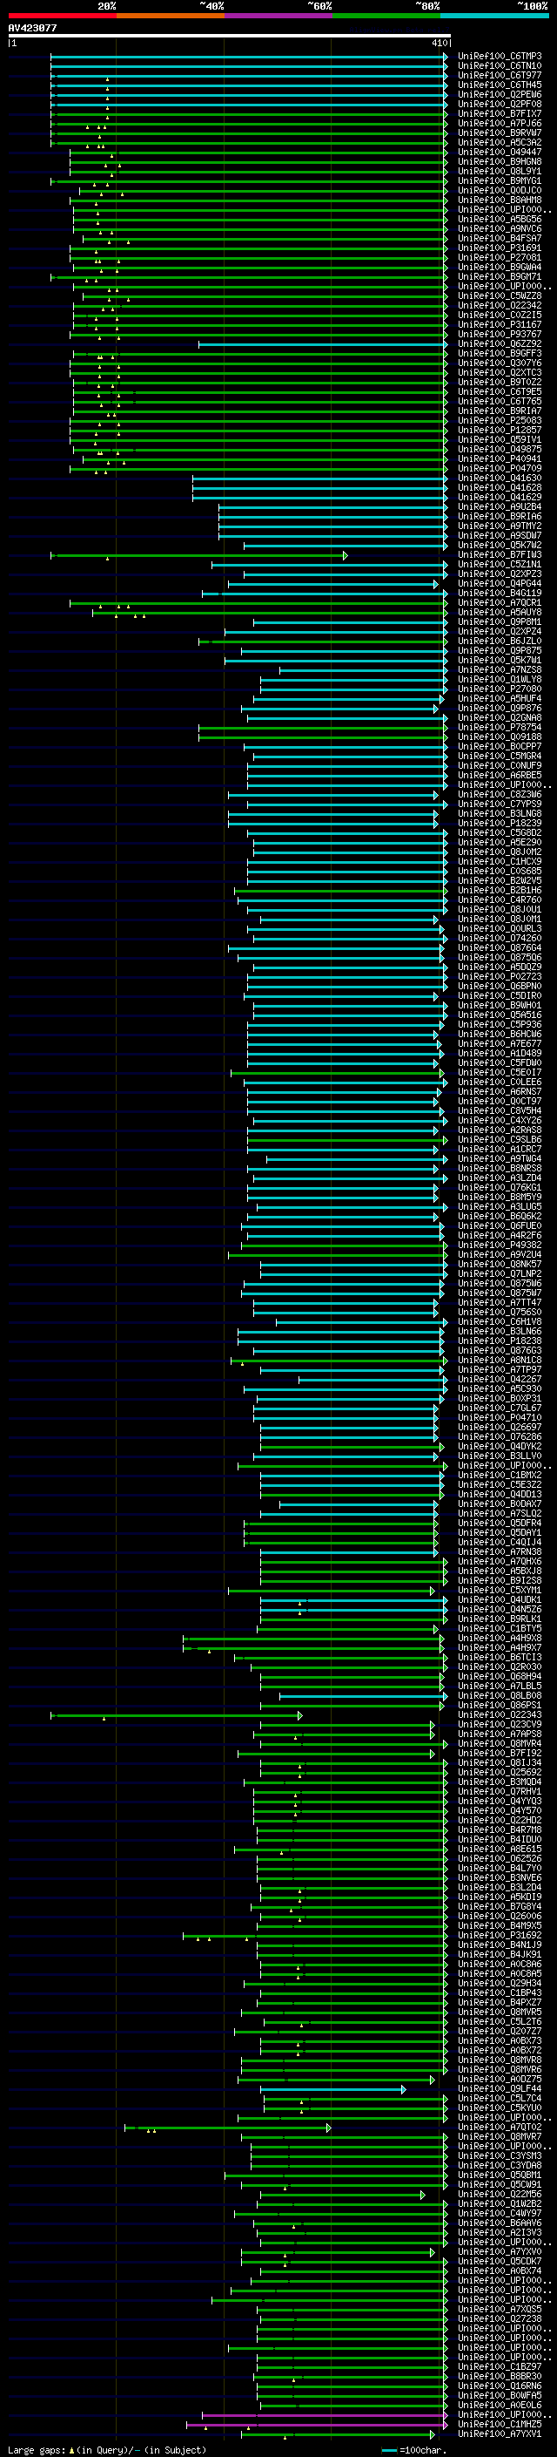Image resolution: width=557 pixels, height=2457 pixels.
Task: Open hit UniRef100_C6TH45
Action: 499,85
